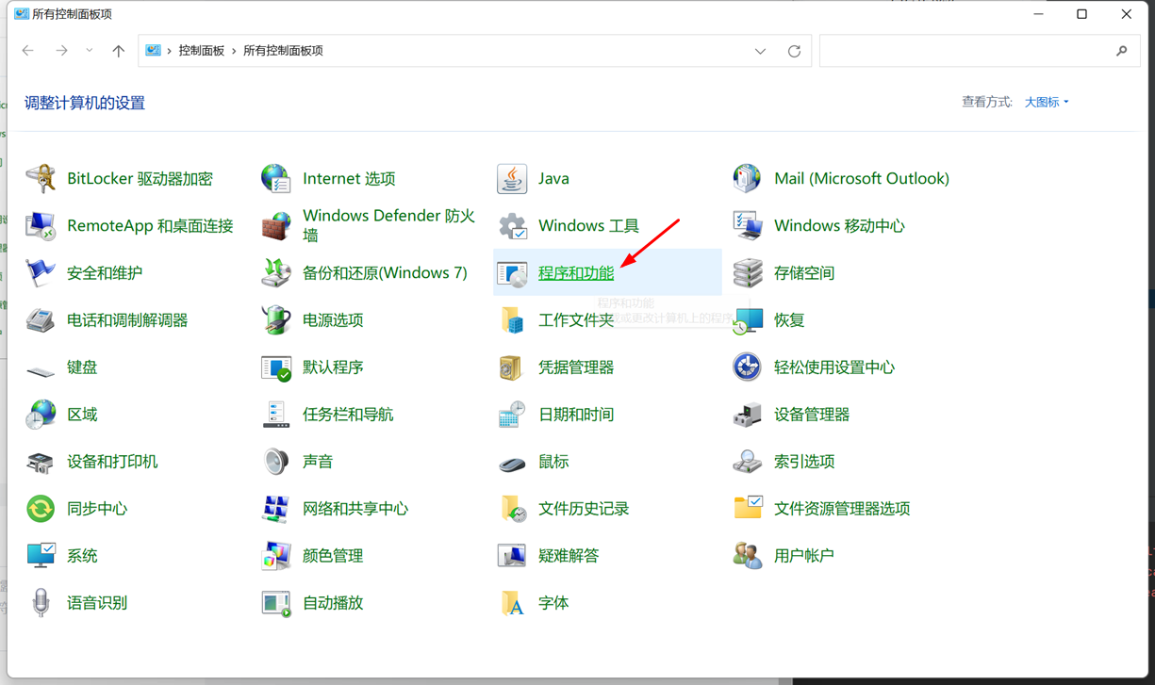Open 系统 monitor icon

pyautogui.click(x=41, y=556)
